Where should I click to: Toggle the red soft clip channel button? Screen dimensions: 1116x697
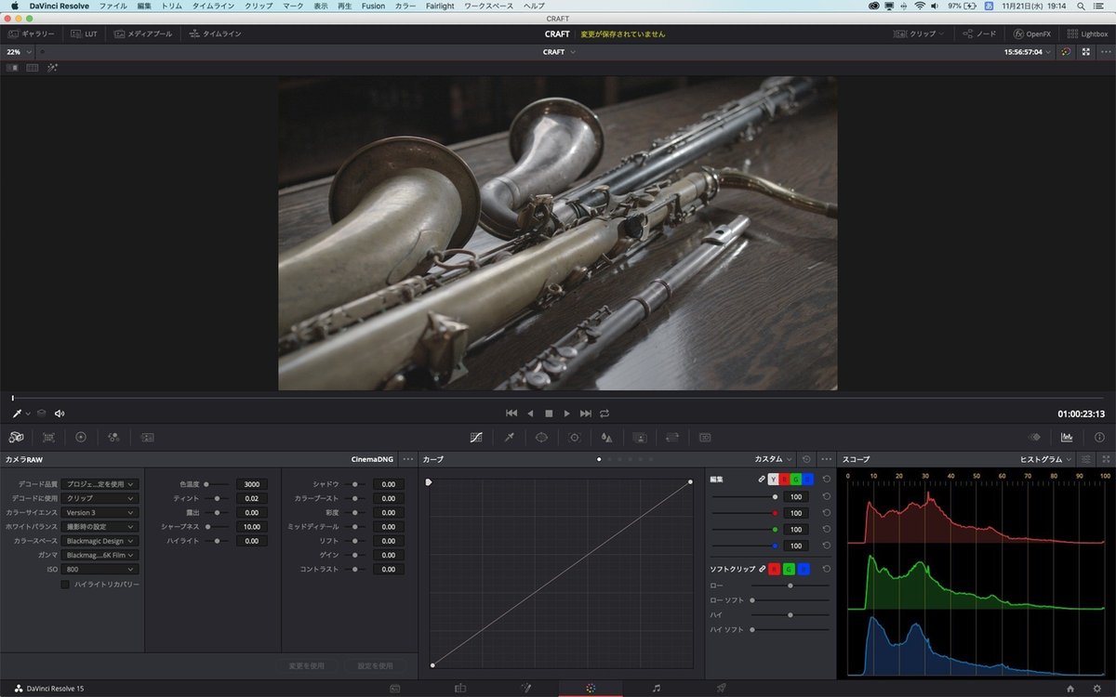tap(774, 569)
